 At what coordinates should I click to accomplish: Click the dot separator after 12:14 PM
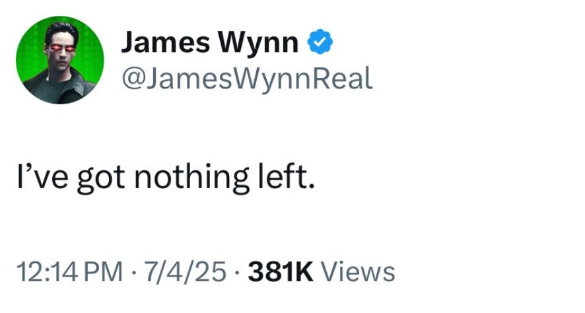click(133, 272)
